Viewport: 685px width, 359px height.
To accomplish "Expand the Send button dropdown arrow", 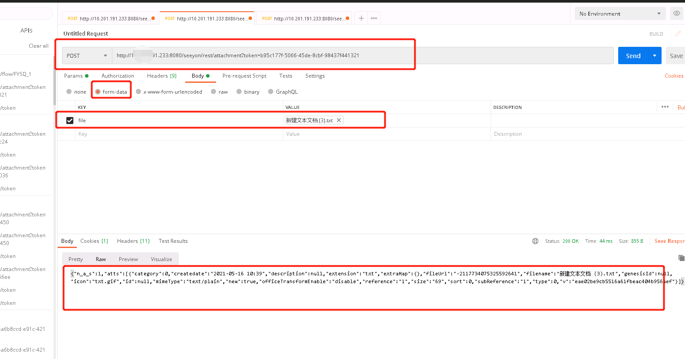I will [x=655, y=55].
